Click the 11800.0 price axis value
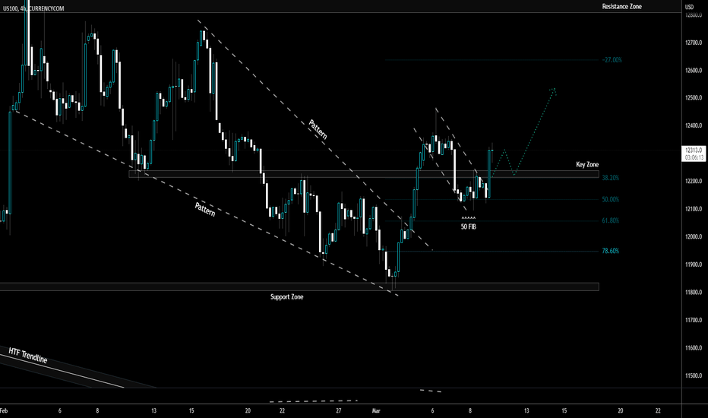The image size is (708, 418). (x=694, y=293)
